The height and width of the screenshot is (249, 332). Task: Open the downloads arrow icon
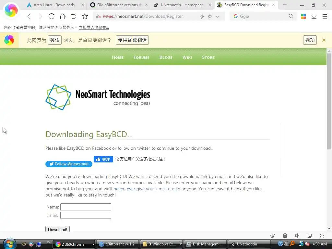pos(314,16)
